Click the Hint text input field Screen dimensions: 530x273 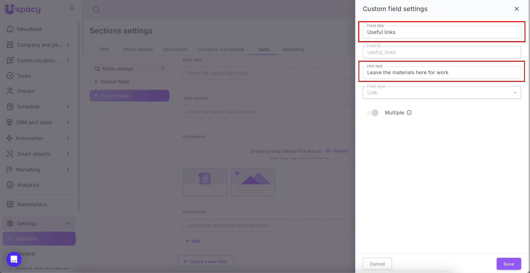(441, 73)
